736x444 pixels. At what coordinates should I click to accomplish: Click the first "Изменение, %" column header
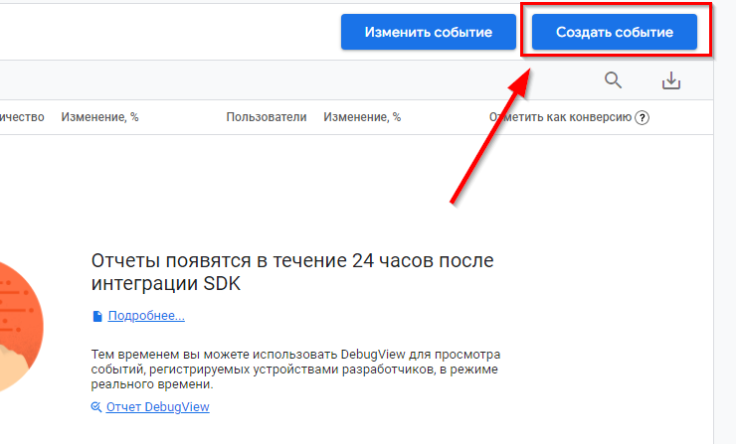[99, 117]
